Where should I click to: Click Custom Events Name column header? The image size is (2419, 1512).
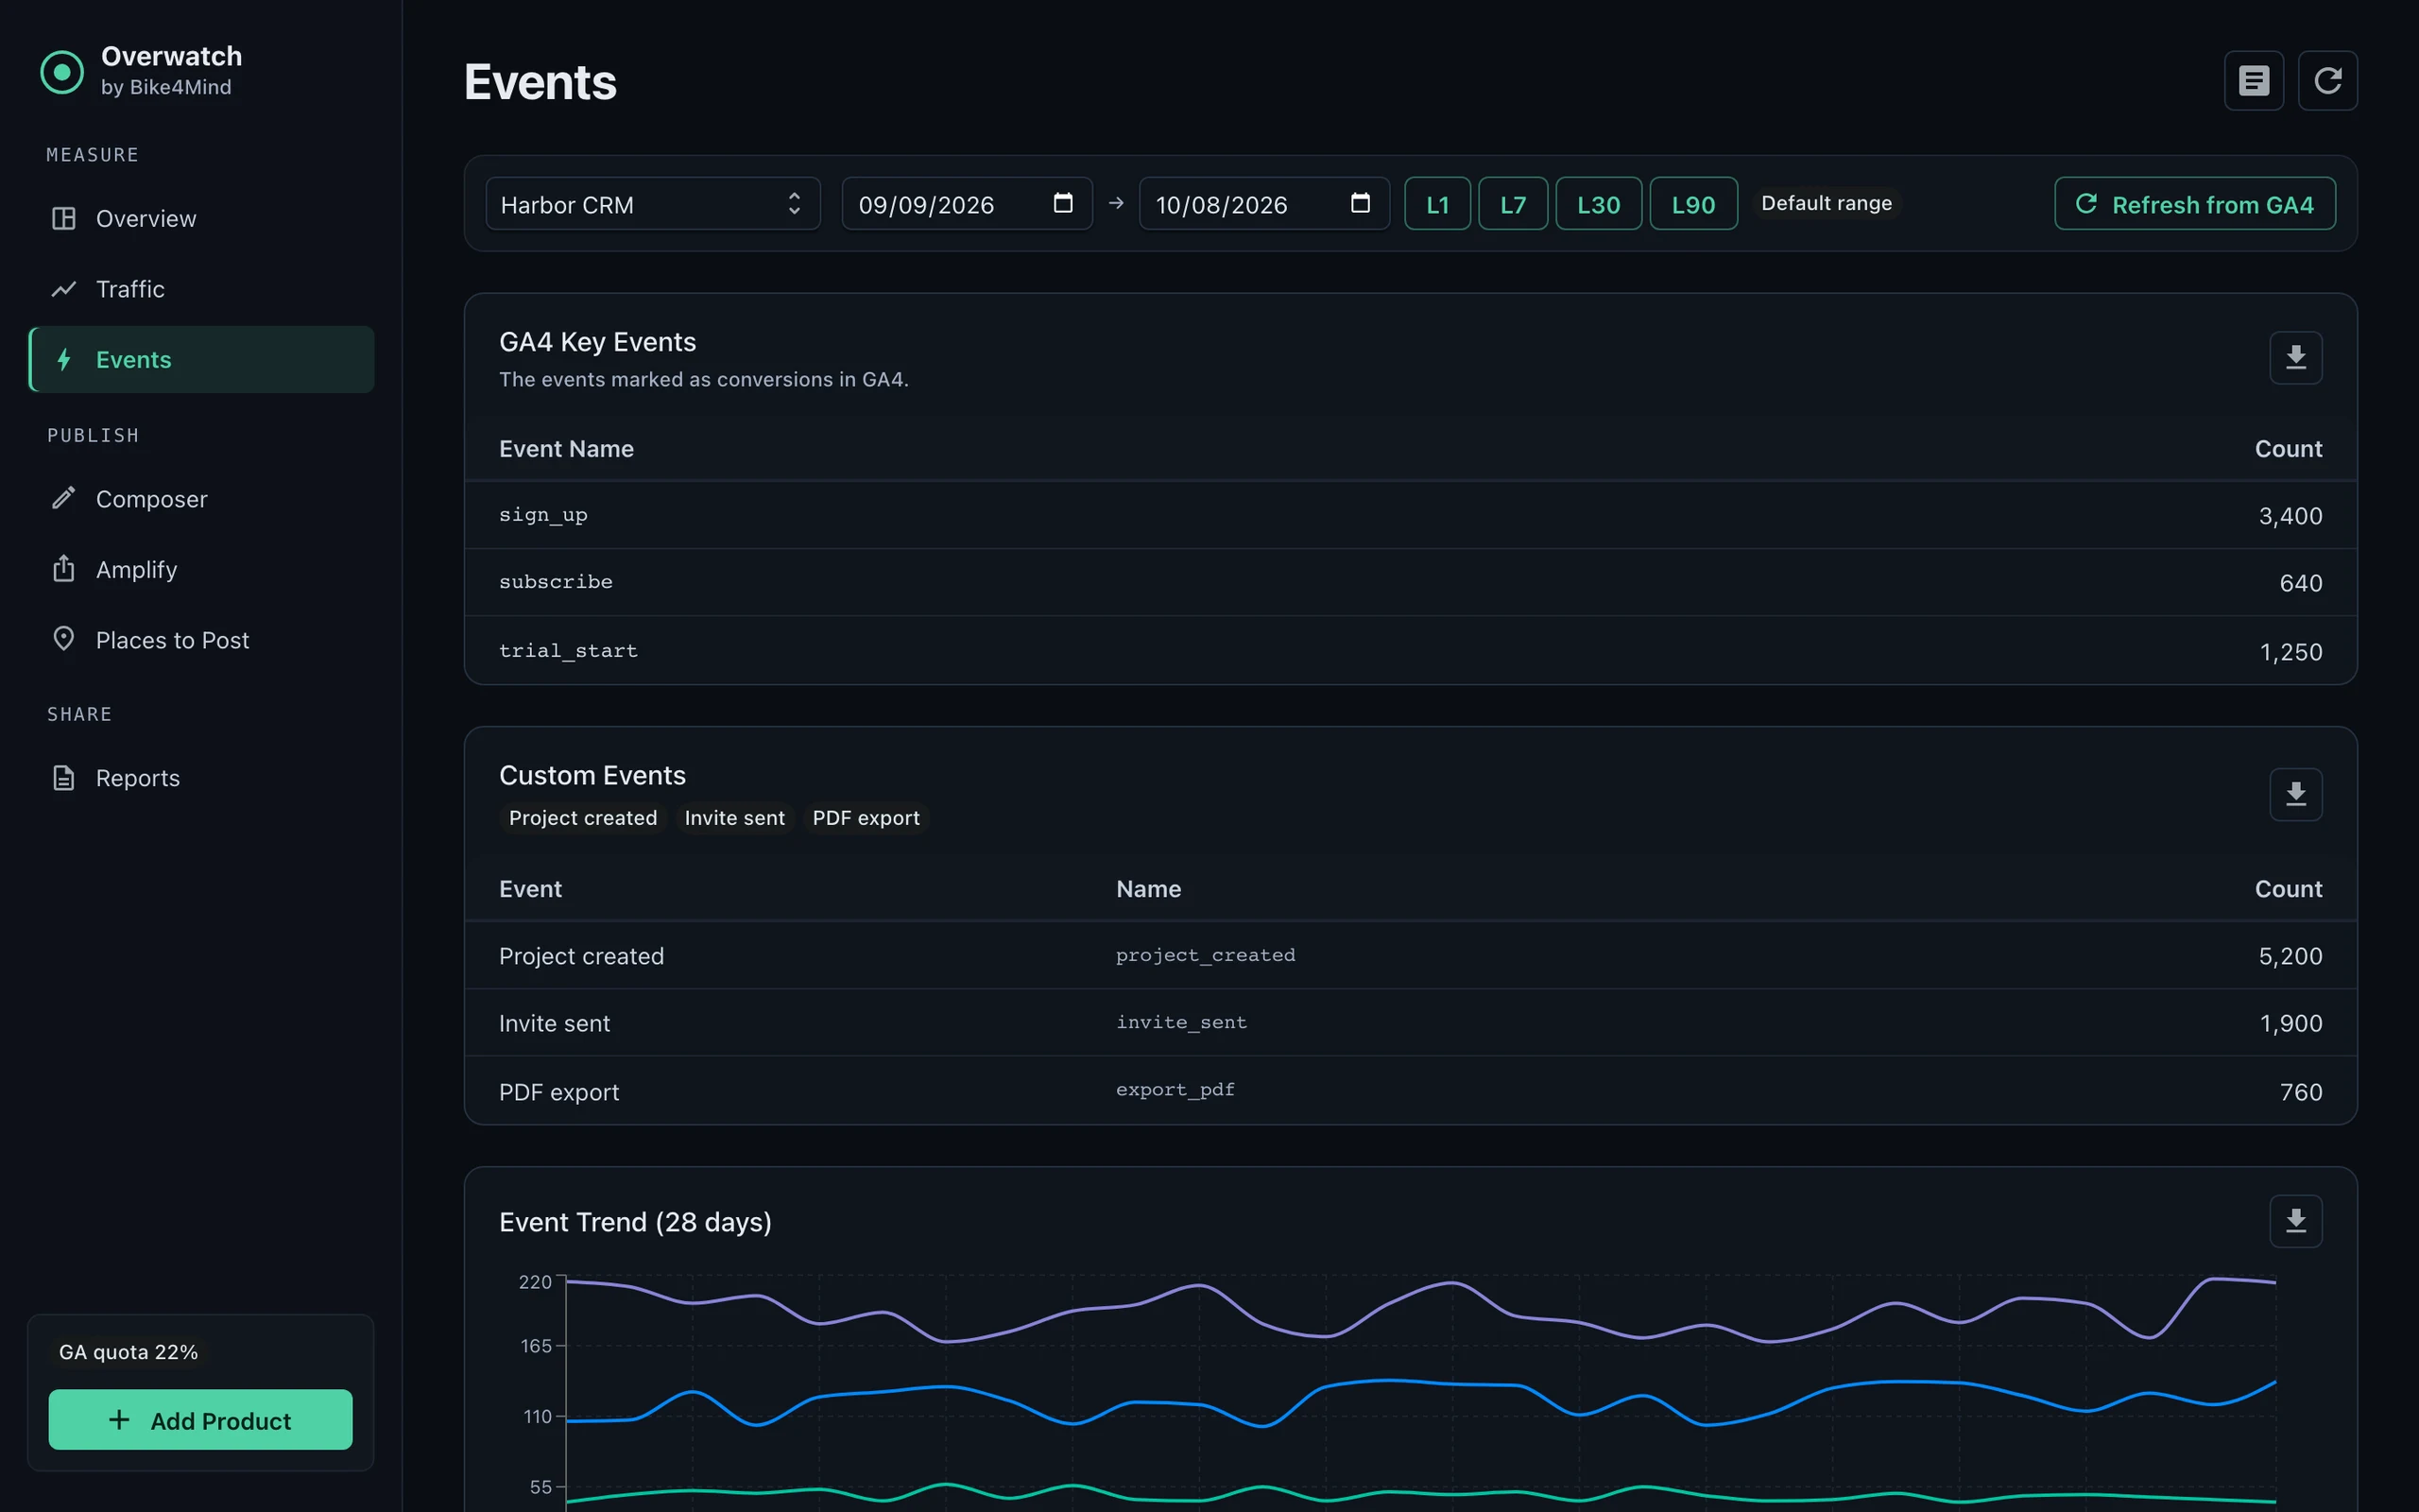1148,889
